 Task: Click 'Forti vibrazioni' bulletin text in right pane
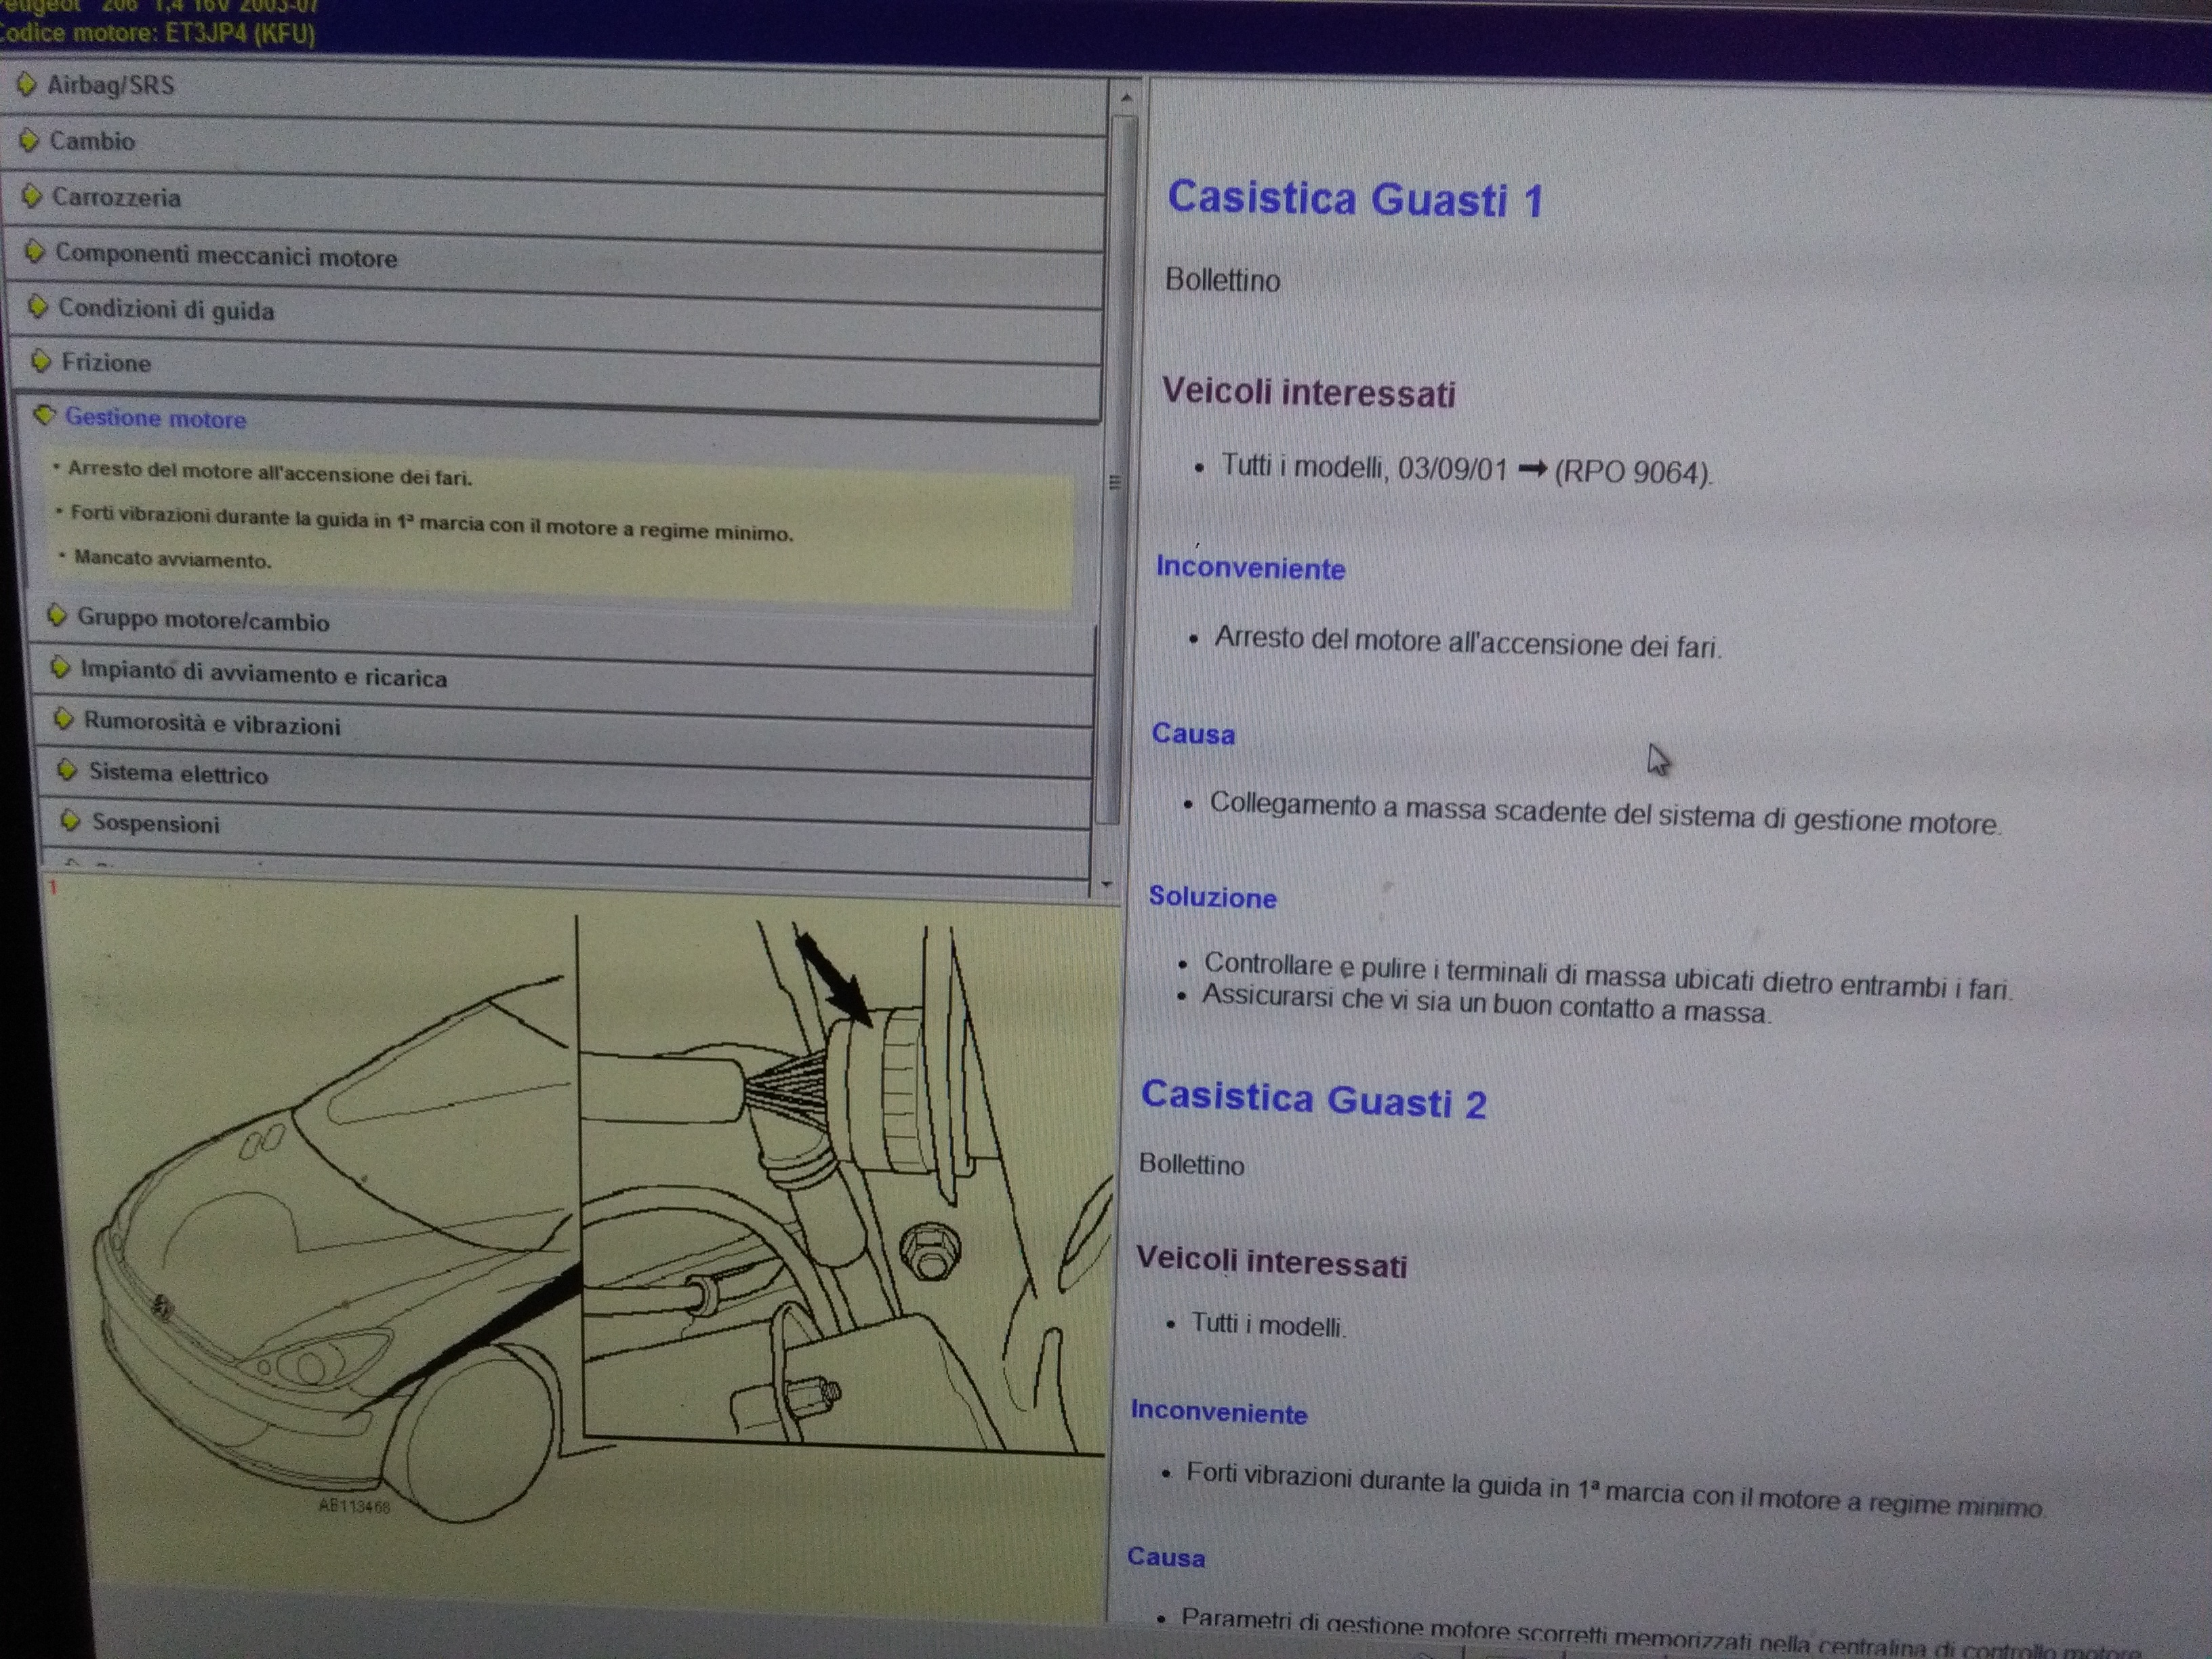[x=1615, y=1490]
